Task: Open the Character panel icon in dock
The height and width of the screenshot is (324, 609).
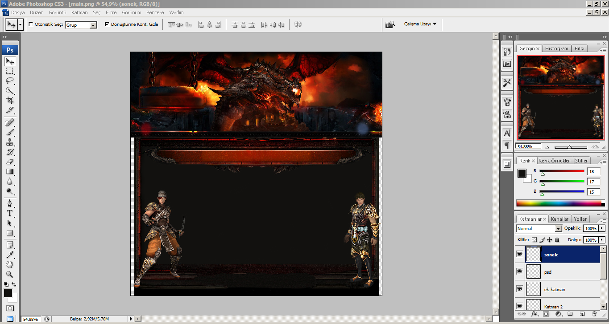Action: click(507, 133)
